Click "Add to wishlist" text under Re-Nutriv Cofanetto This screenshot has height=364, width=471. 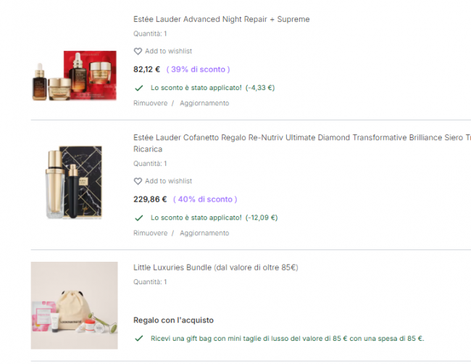click(170, 181)
